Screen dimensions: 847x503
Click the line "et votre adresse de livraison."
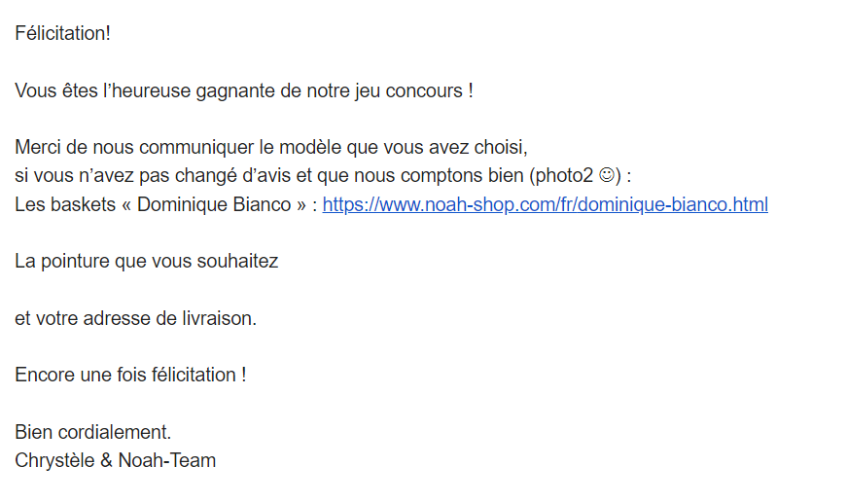[136, 318]
